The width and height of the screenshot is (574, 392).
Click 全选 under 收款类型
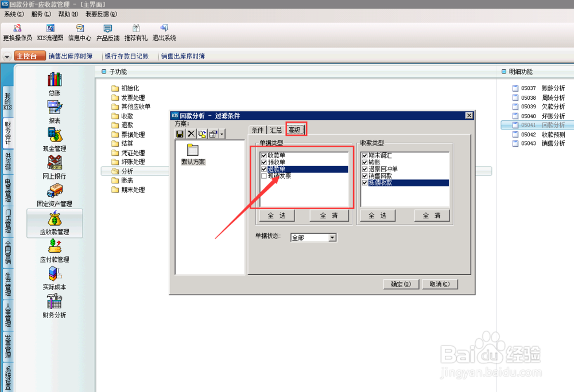[378, 215]
